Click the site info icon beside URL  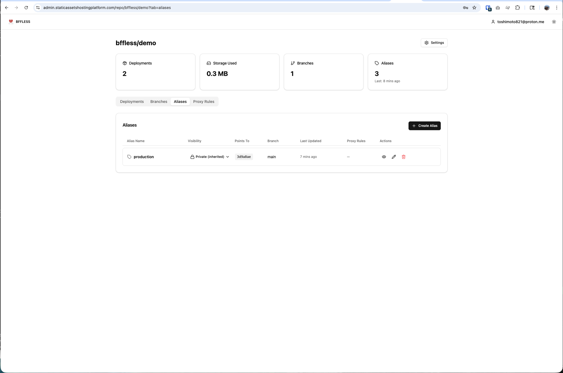pyautogui.click(x=38, y=8)
